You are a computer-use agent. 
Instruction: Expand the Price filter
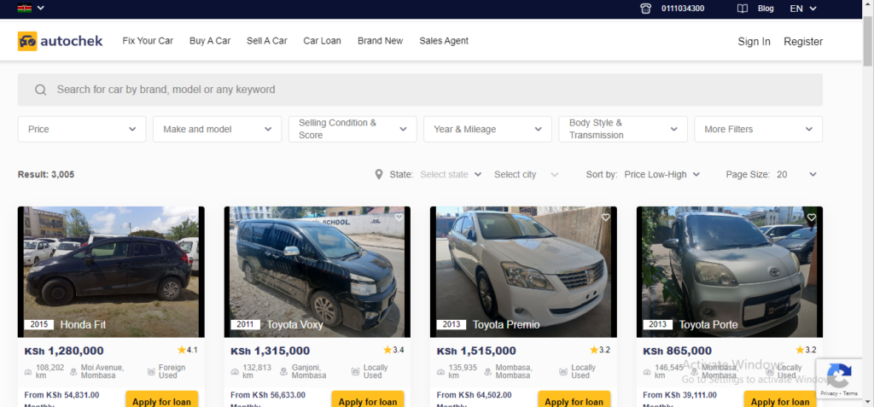[x=82, y=129]
